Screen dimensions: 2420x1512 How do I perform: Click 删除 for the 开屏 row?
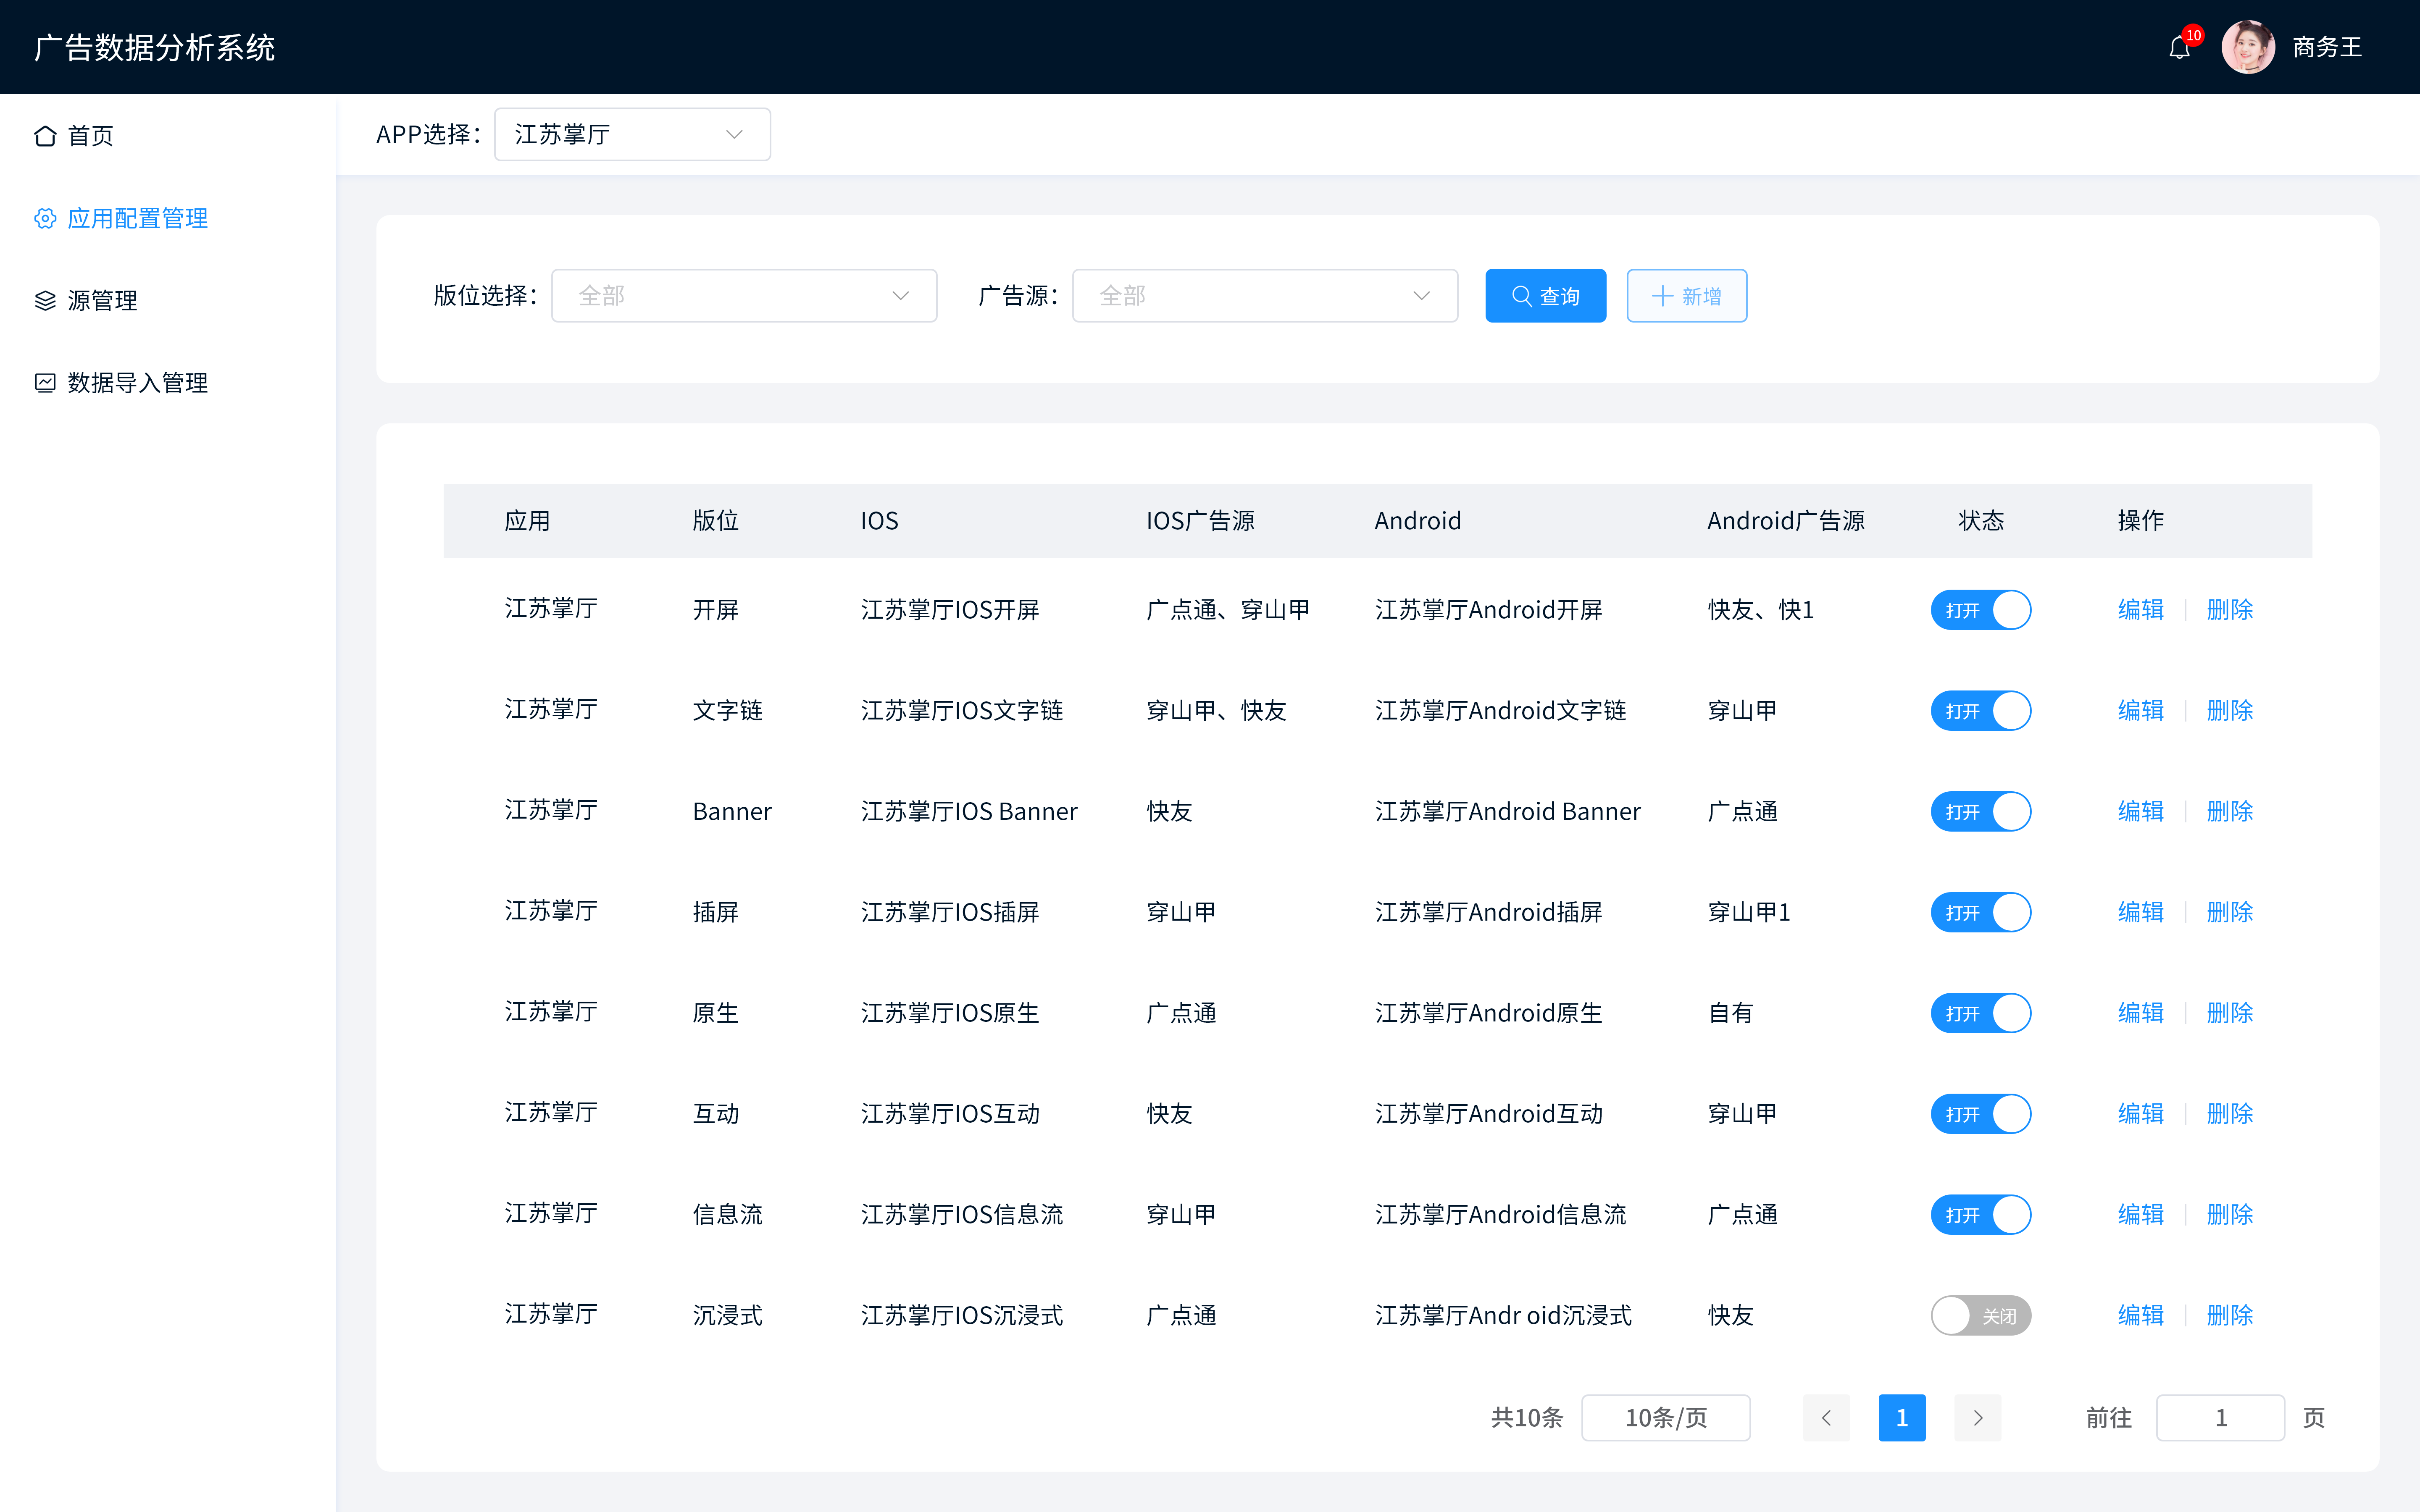(2230, 610)
